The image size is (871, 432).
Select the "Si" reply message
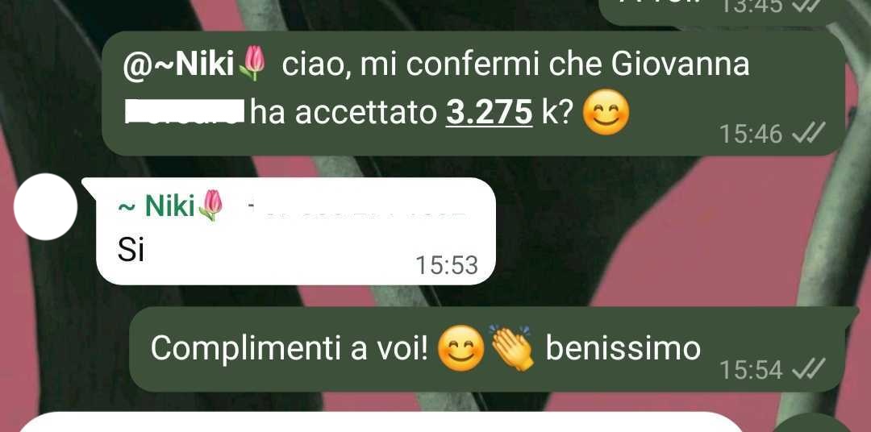[131, 251]
